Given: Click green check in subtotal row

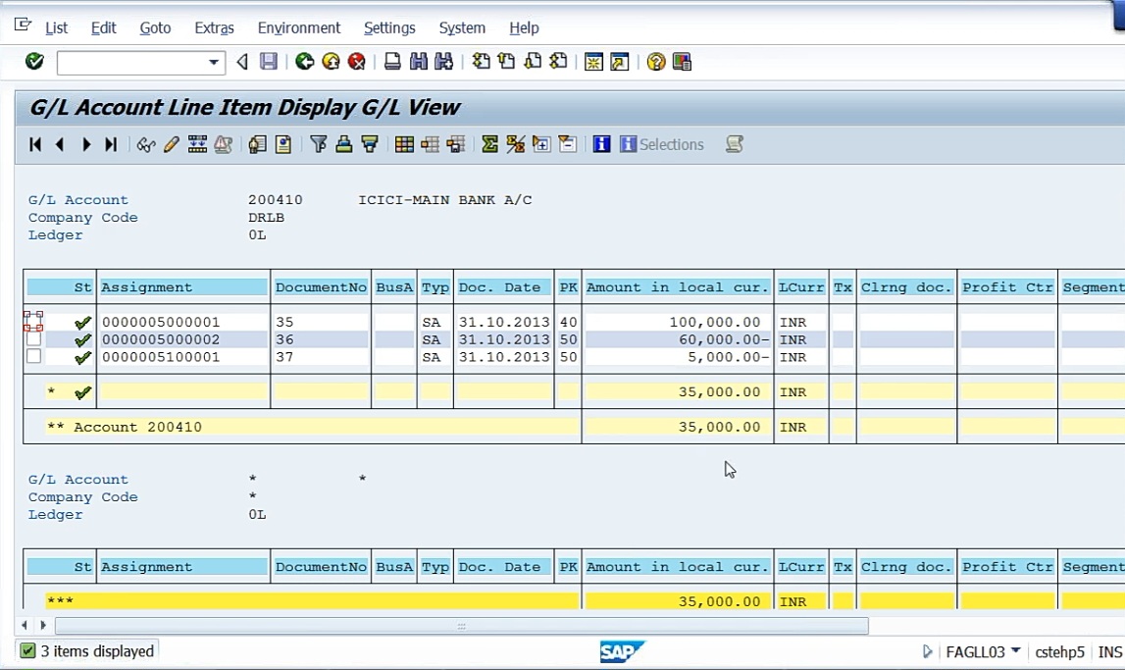Looking at the screenshot, I should (x=82, y=392).
